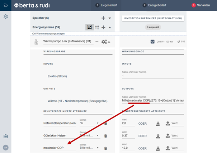Download value for maximaler COP row

(158, 149)
